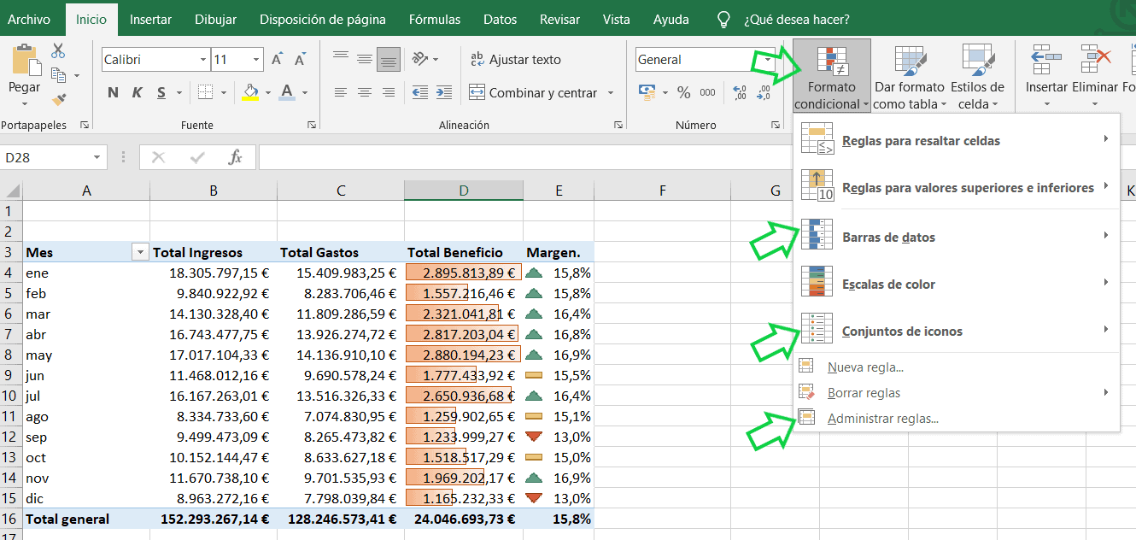Open Estilos de celda gallery
This screenshot has height=540, width=1136.
tap(977, 77)
